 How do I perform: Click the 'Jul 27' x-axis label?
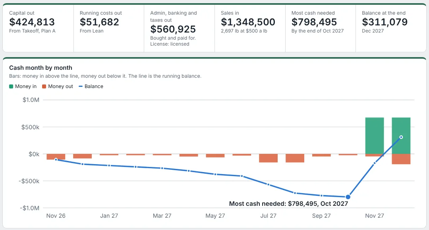point(269,216)
